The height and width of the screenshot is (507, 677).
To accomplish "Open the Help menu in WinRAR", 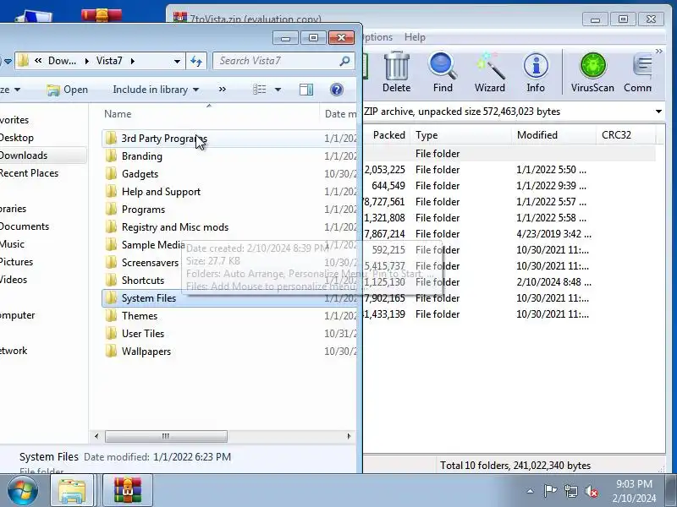I will click(x=415, y=37).
